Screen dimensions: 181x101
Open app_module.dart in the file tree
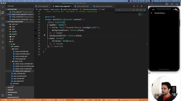19,79
